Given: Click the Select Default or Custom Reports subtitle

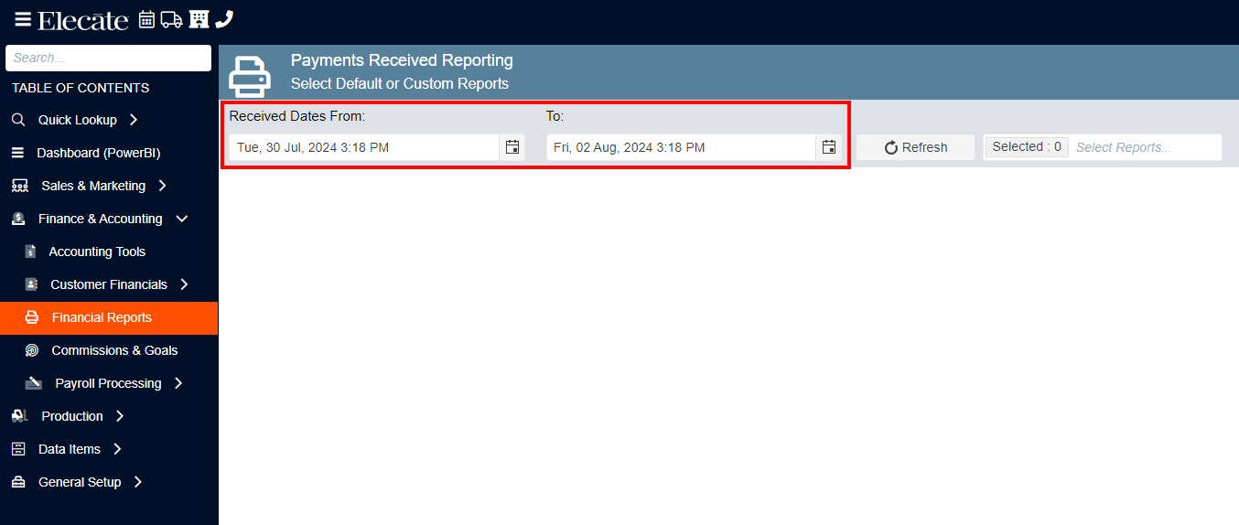Looking at the screenshot, I should click(x=400, y=83).
